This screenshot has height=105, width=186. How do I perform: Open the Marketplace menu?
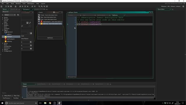31,3
